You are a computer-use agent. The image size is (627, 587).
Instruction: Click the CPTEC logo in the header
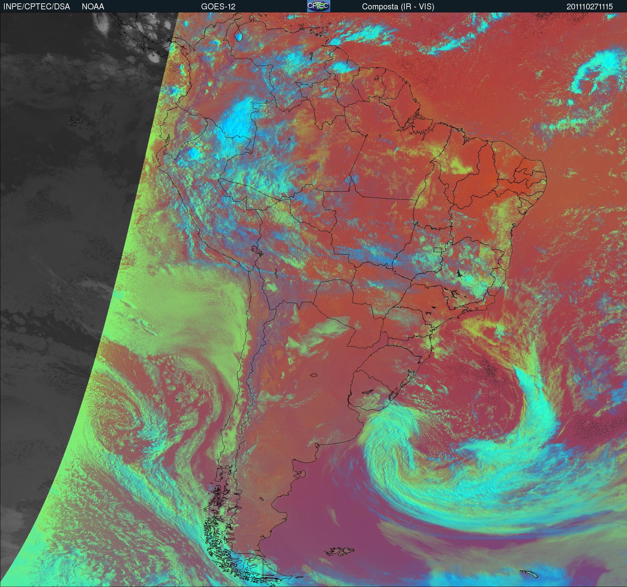(319, 6)
